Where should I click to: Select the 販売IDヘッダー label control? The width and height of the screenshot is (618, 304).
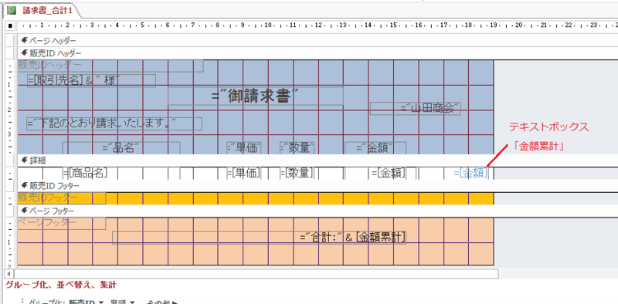(x=110, y=66)
